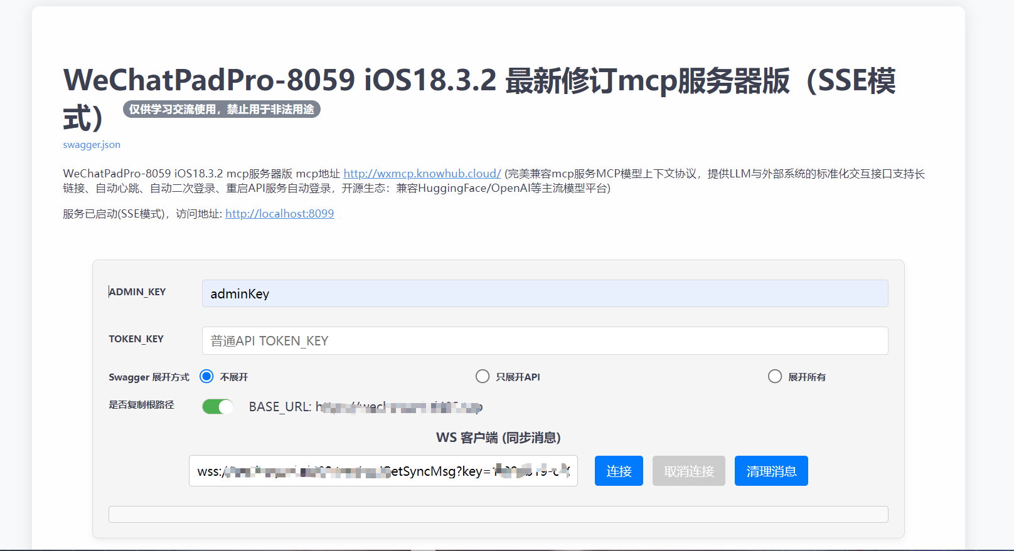The width and height of the screenshot is (1014, 551).
Task: Click the ADMIN_KEY label
Action: point(137,292)
